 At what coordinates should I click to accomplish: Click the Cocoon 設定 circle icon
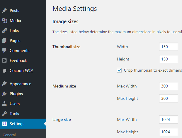(x=4, y=71)
